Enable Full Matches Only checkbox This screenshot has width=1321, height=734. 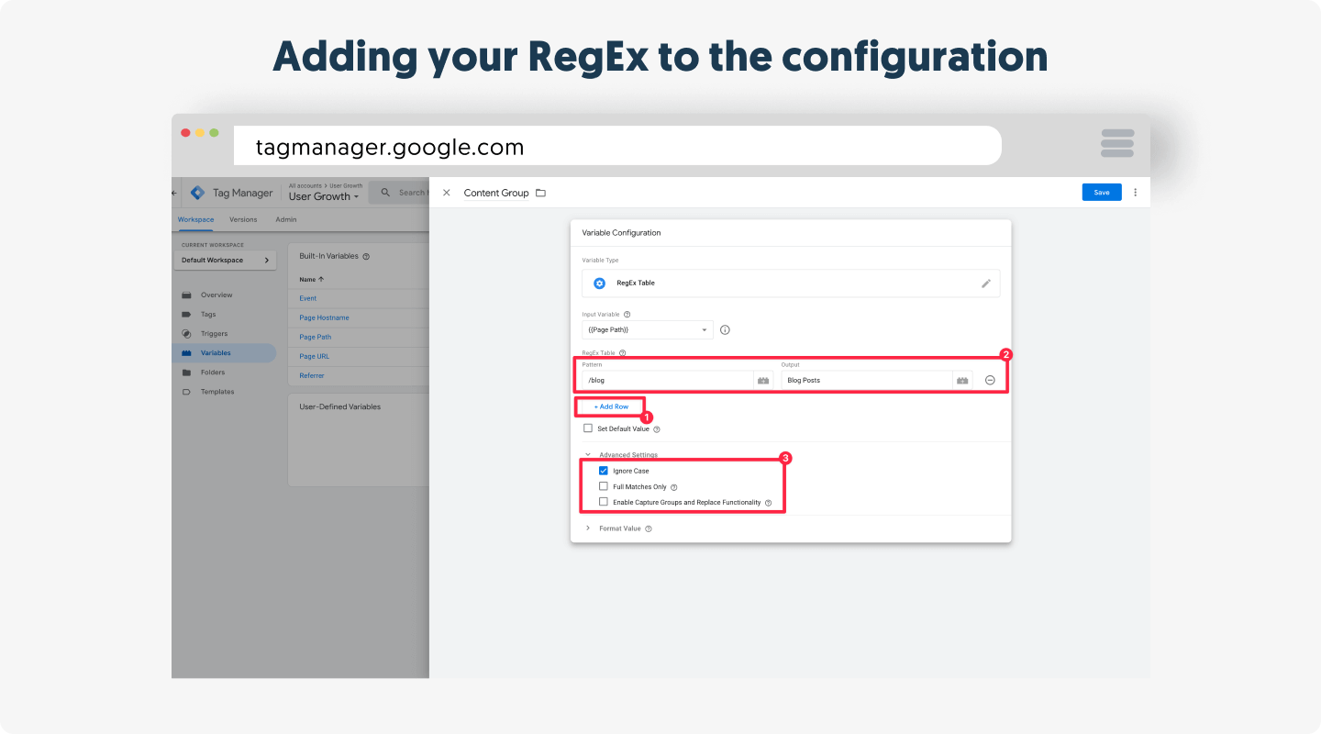click(x=604, y=486)
